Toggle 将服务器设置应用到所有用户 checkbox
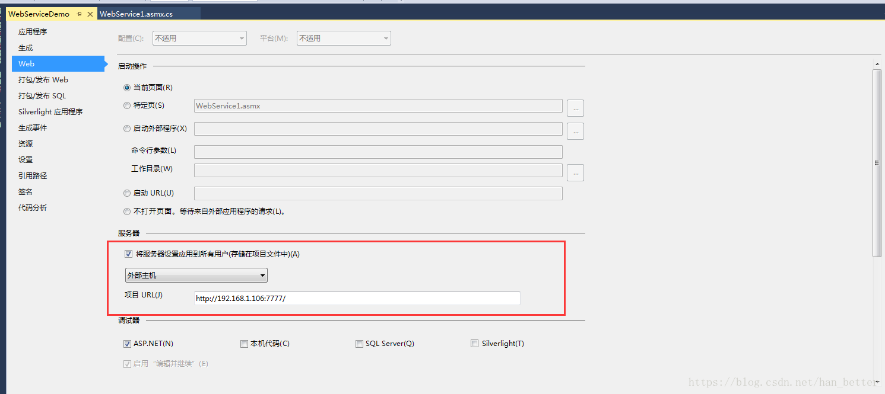The height and width of the screenshot is (394, 885). coord(128,254)
